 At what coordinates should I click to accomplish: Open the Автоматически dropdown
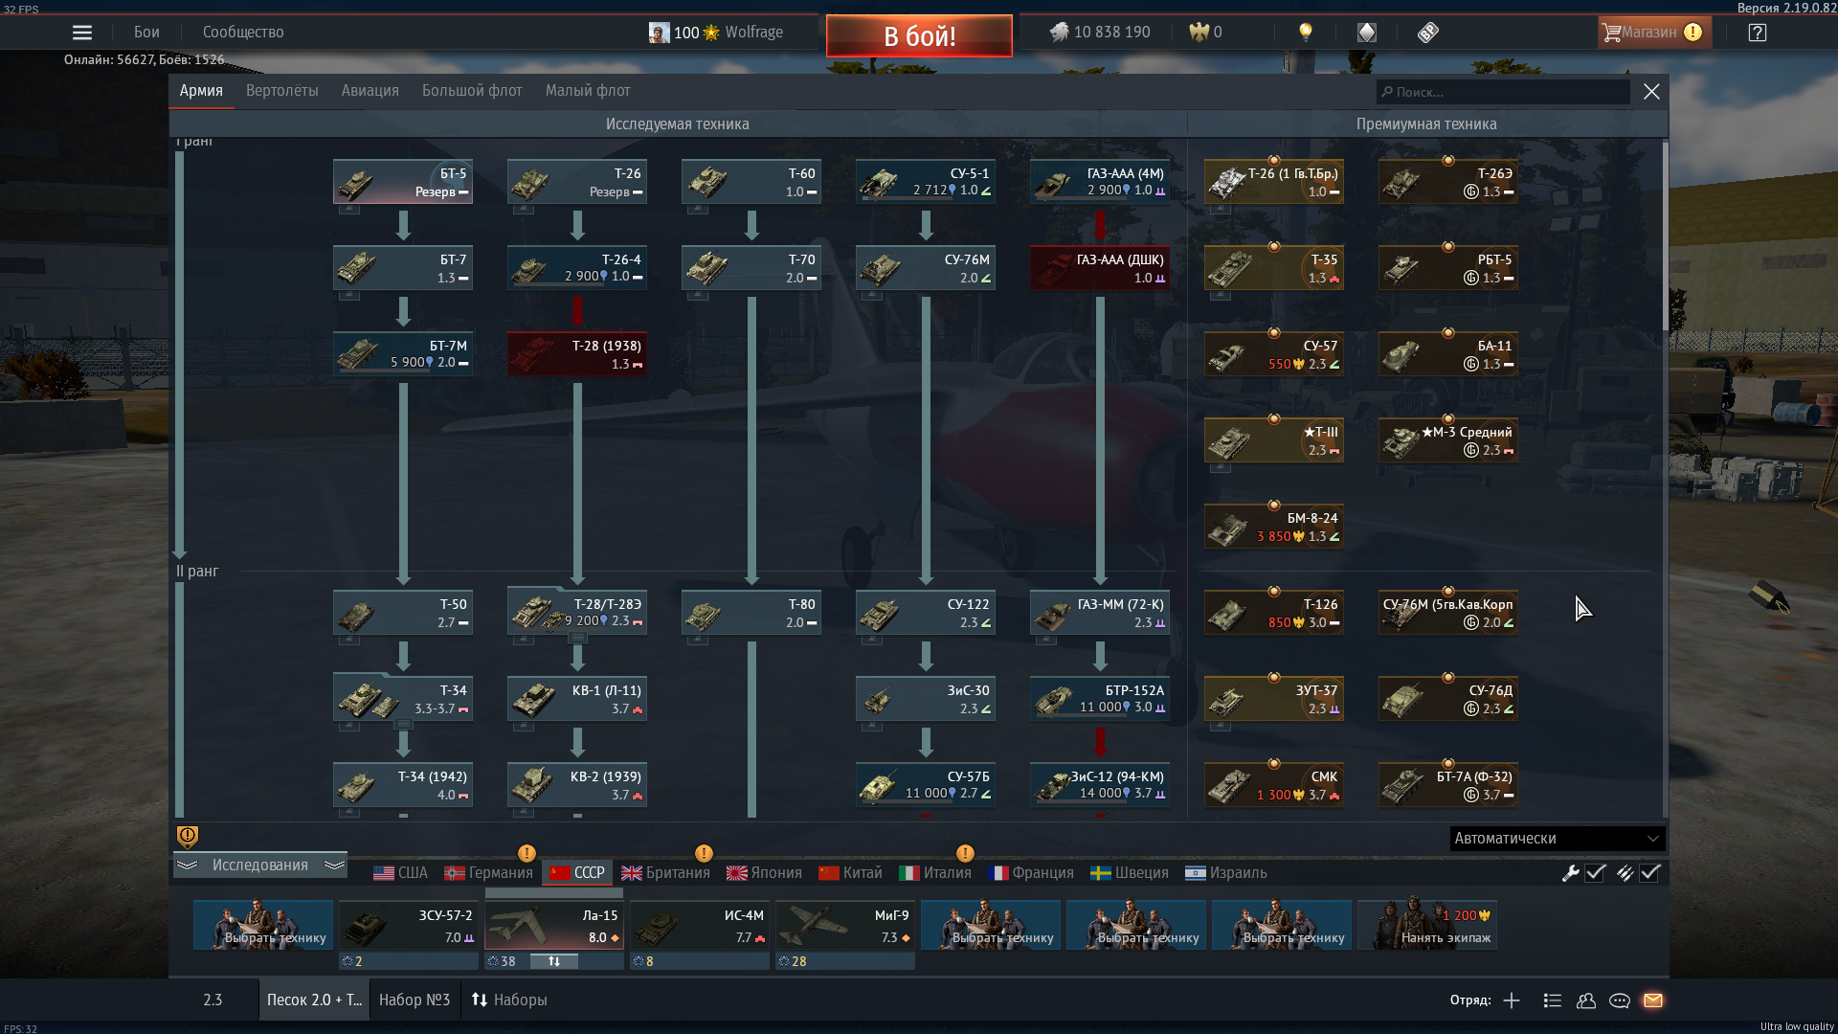[x=1558, y=839]
